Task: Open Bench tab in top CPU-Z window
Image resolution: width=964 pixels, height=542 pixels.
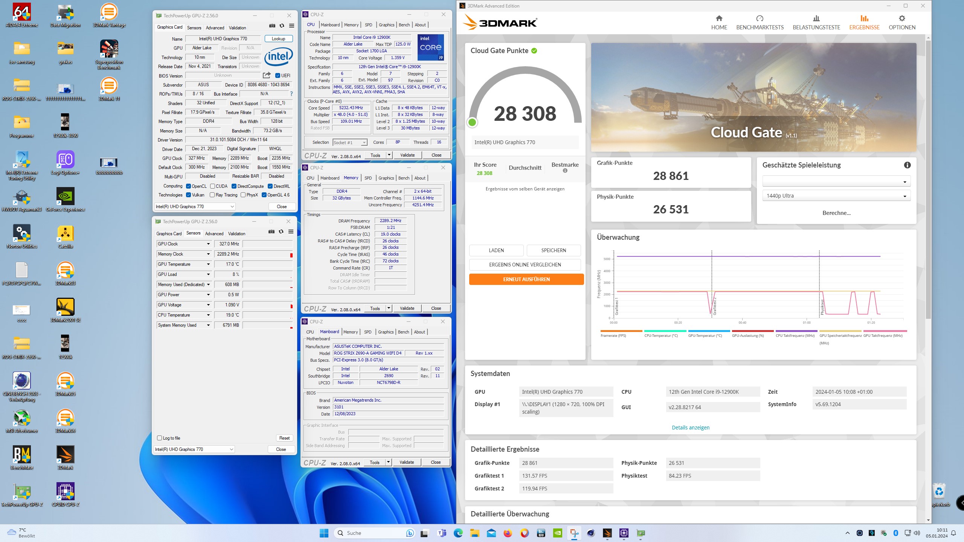Action: coord(404,25)
